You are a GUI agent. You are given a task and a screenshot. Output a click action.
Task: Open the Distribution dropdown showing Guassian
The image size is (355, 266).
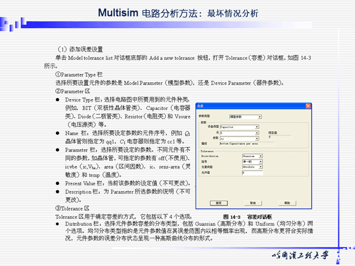(x=252, y=156)
